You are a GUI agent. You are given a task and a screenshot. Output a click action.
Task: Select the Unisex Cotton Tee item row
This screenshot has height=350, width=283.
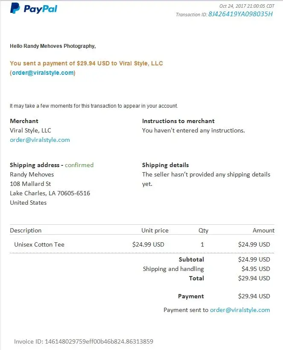39,244
